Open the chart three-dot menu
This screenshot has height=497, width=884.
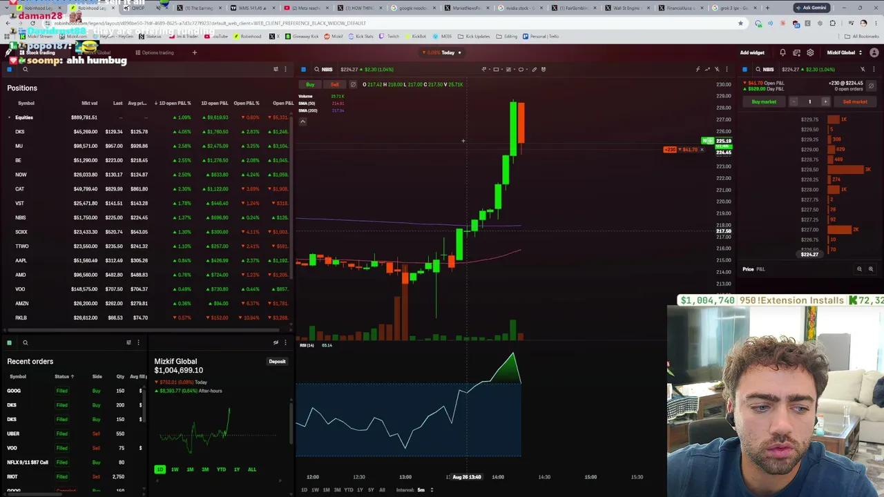727,69
